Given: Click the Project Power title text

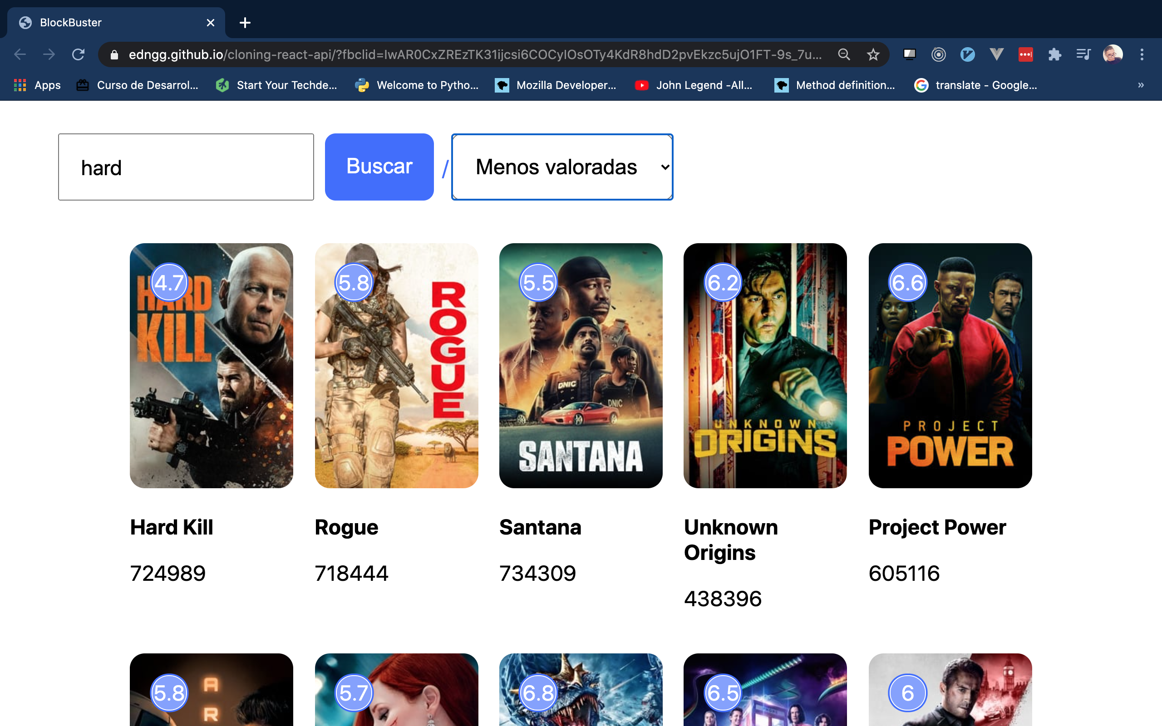Looking at the screenshot, I should pyautogui.click(x=937, y=528).
